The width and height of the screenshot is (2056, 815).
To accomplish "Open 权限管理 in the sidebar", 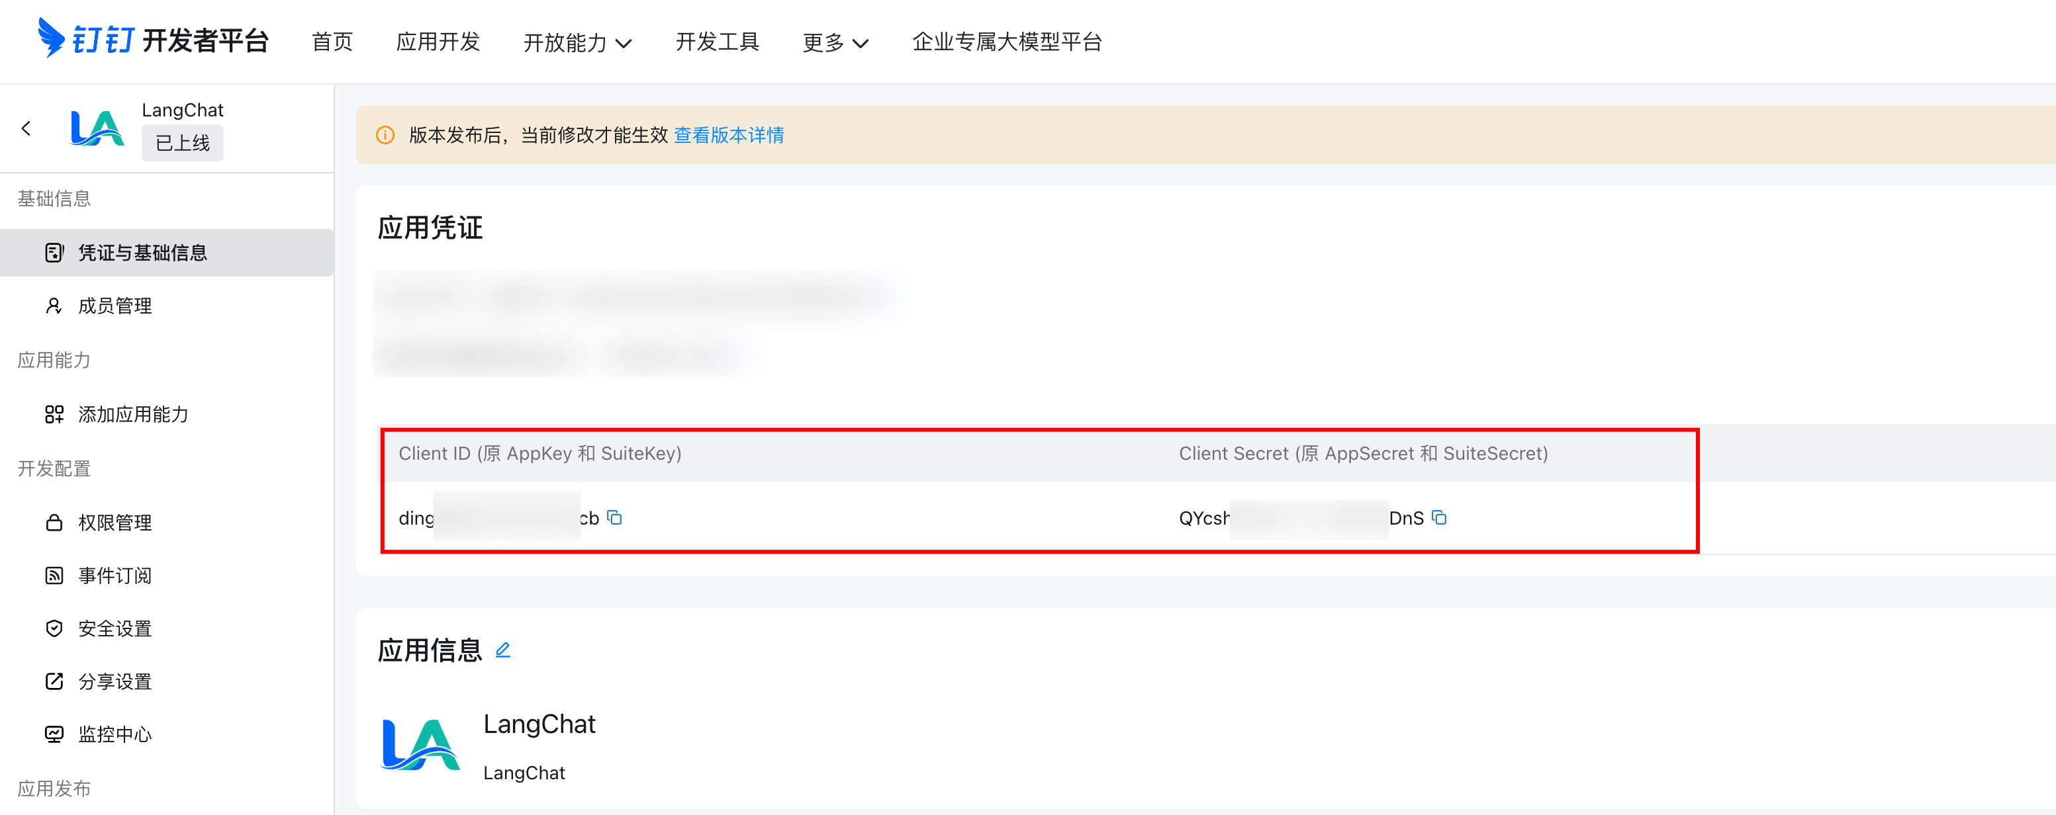I will click(115, 523).
